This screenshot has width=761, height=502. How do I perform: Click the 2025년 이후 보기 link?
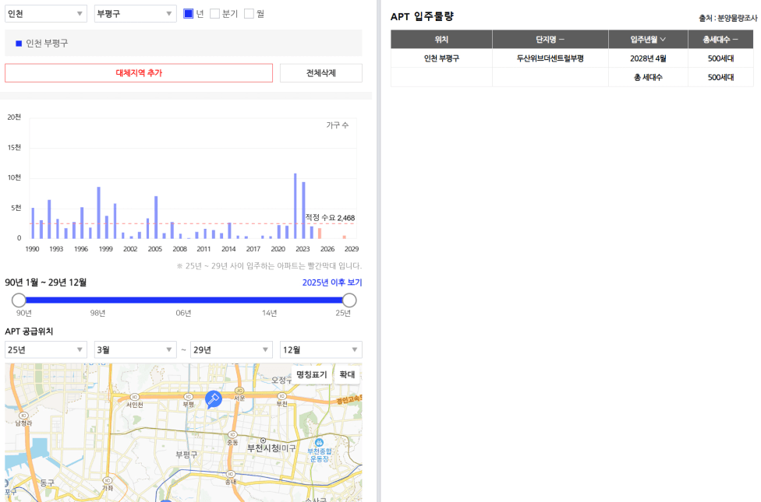[x=331, y=283]
